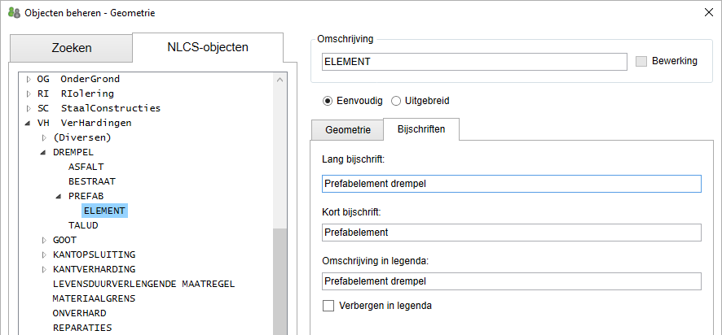This screenshot has height=335, width=722.
Task: Close the Objecten beheren dialog
Action: pyautogui.click(x=706, y=13)
